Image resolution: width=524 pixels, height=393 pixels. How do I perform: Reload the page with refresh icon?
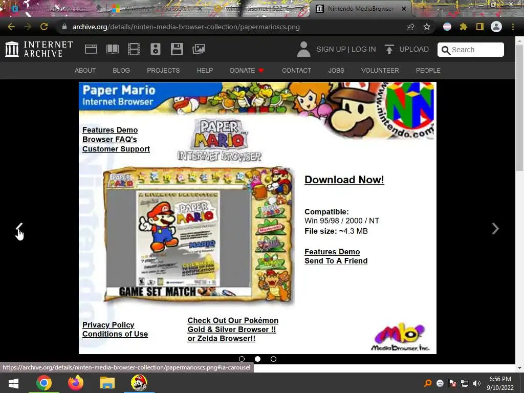click(x=44, y=27)
